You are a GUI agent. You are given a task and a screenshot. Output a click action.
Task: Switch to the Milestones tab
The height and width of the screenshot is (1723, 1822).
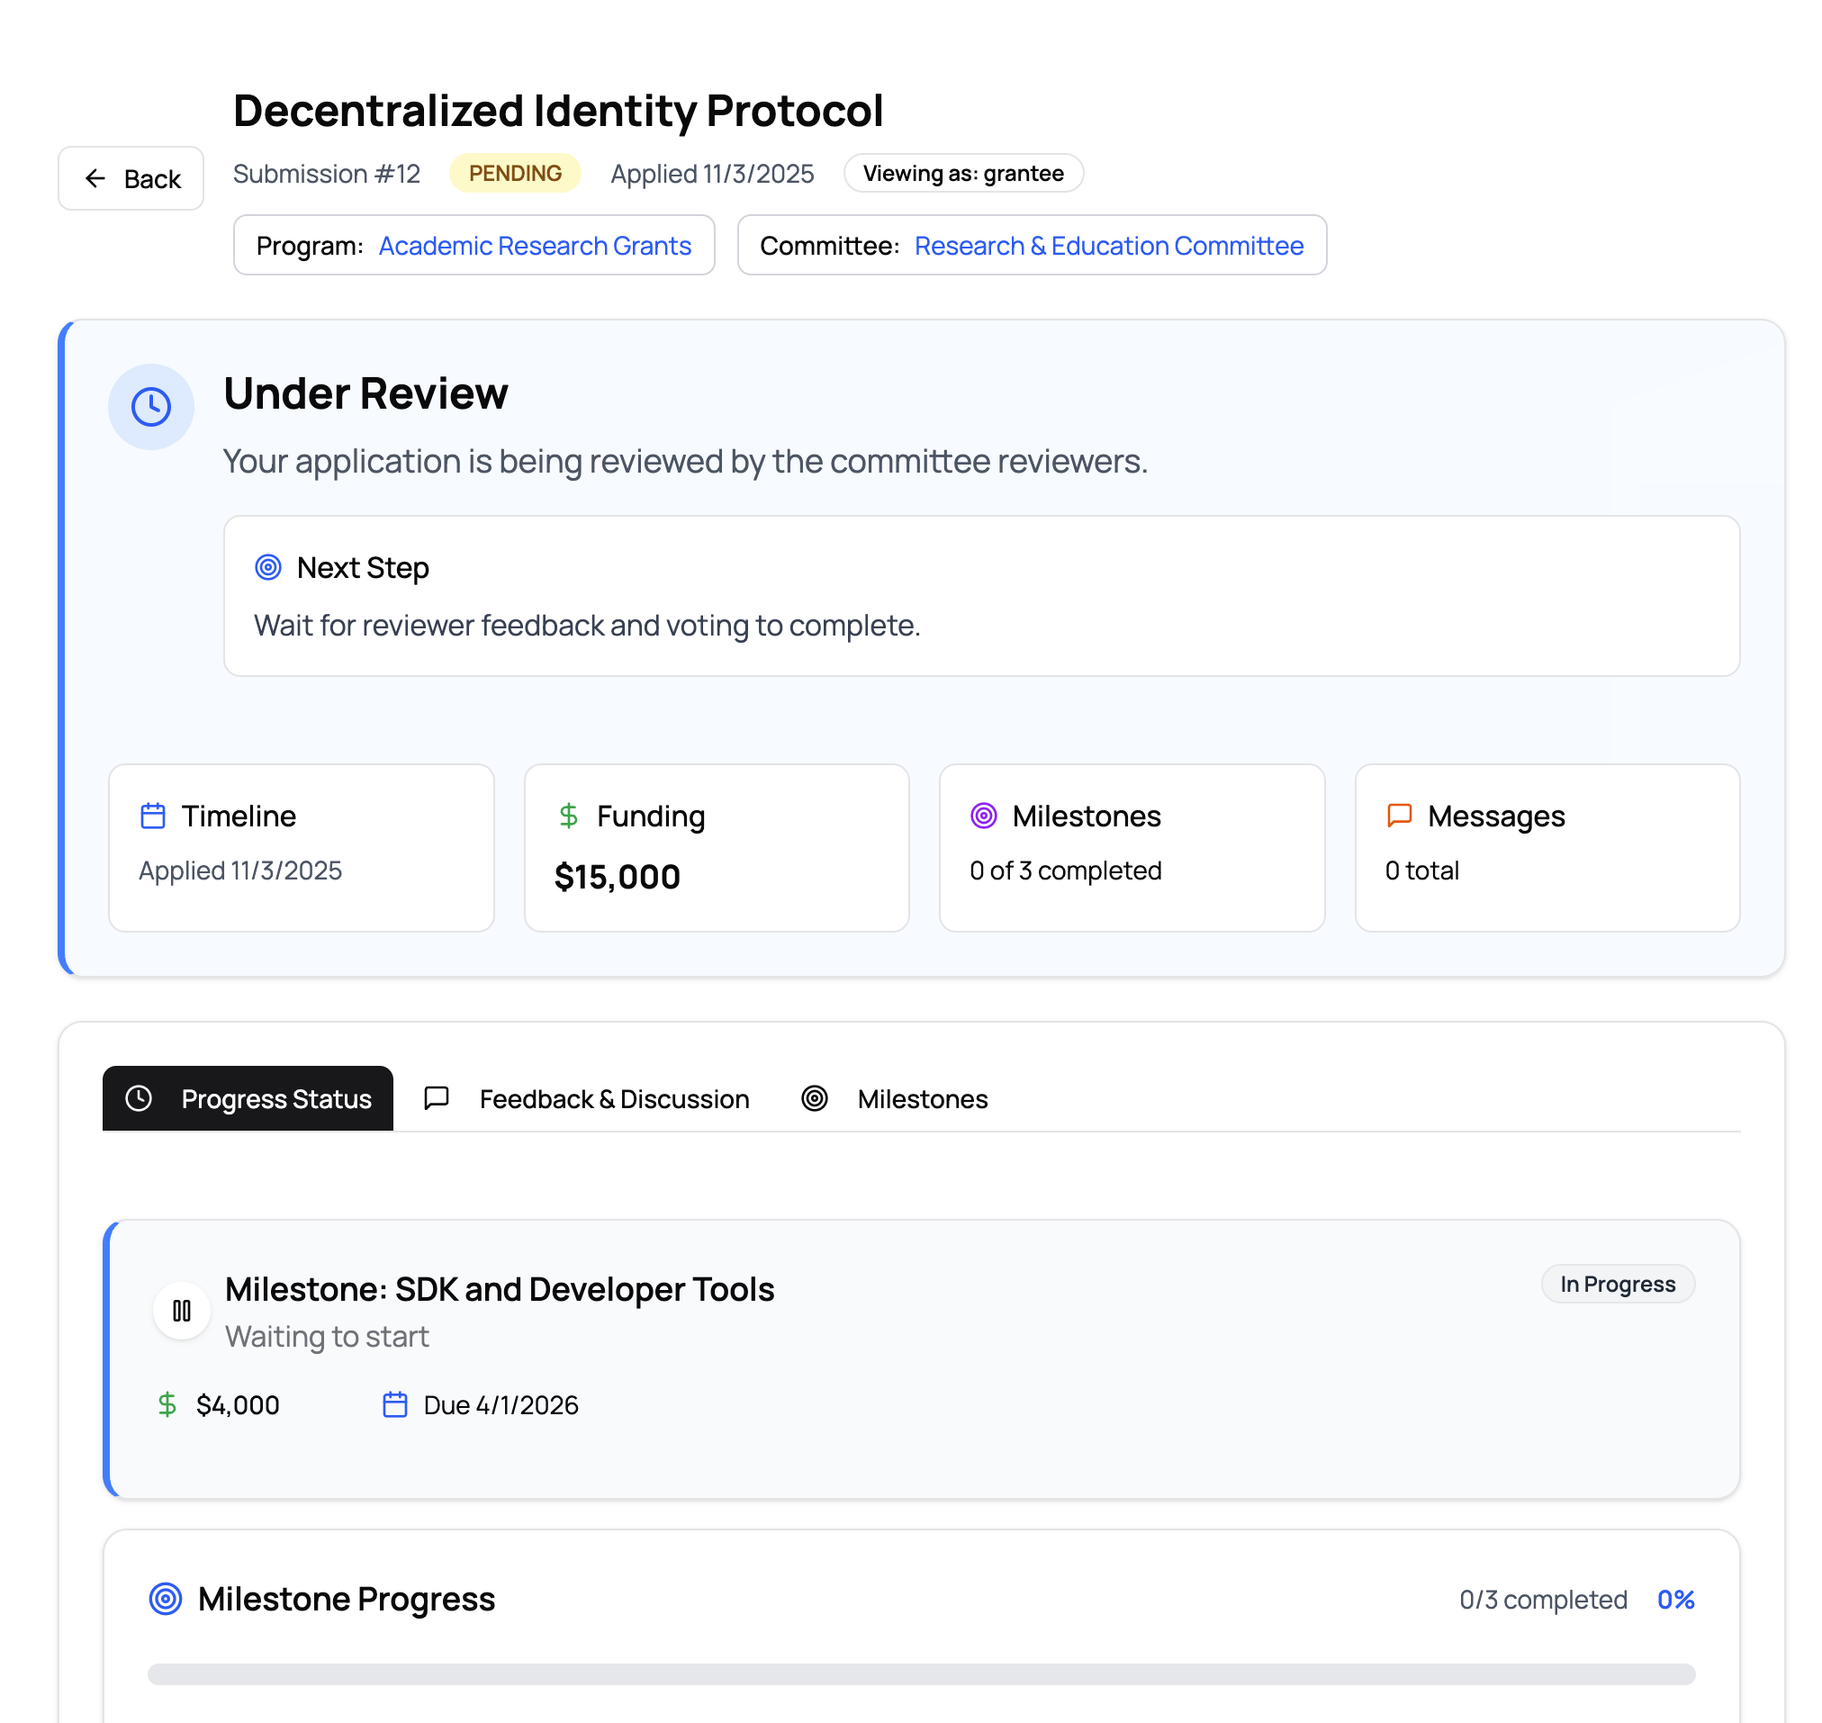coord(895,1097)
